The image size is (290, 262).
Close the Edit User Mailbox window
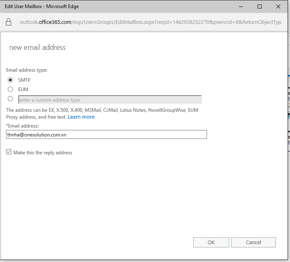[x=278, y=6]
